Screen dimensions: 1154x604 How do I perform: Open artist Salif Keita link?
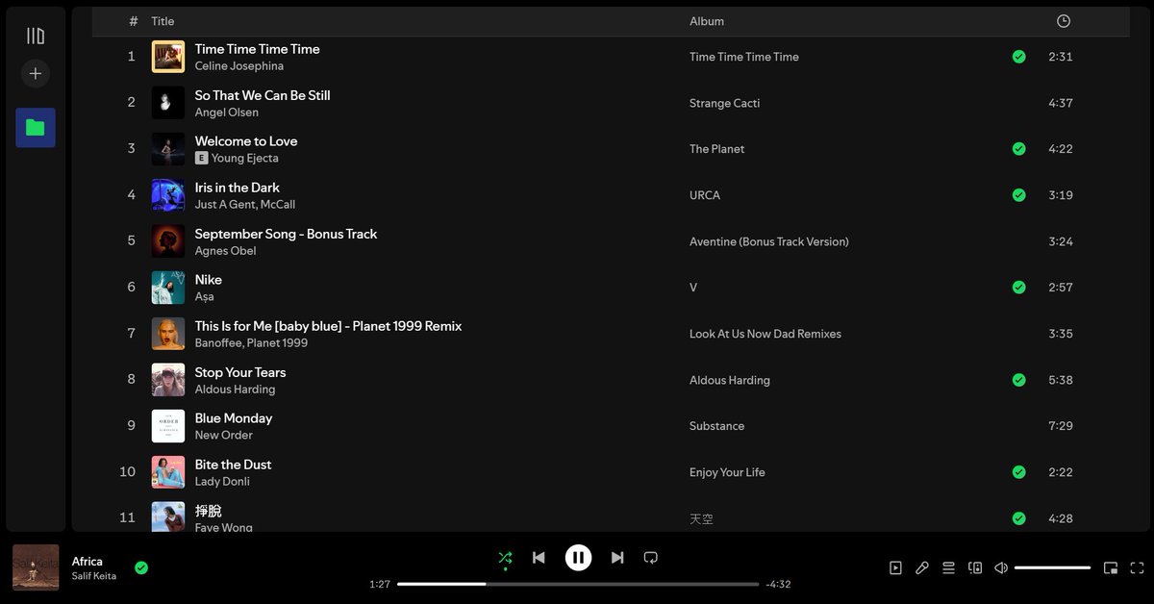(x=94, y=576)
